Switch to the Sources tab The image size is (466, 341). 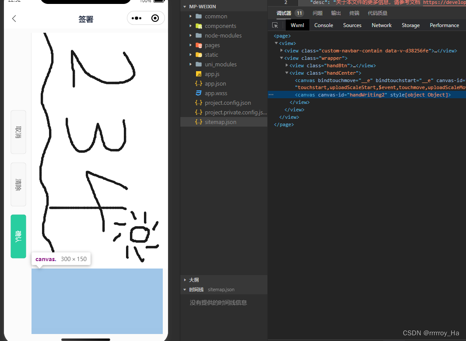click(352, 25)
